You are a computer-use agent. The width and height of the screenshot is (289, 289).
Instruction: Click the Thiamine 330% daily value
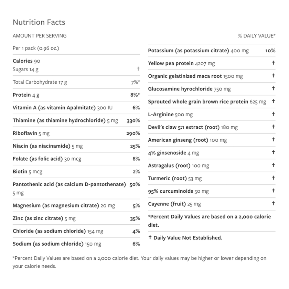(133, 120)
